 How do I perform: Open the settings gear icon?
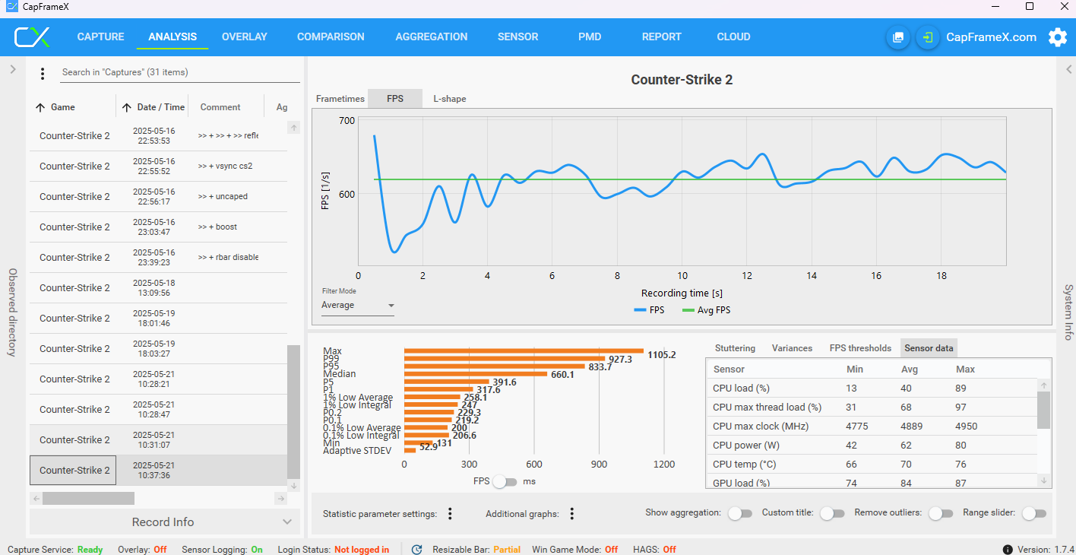[x=1057, y=37]
